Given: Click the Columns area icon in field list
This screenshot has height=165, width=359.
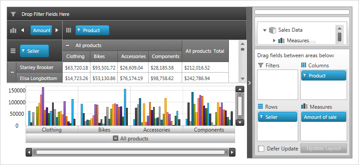Looking at the screenshot, I should 303,65.
